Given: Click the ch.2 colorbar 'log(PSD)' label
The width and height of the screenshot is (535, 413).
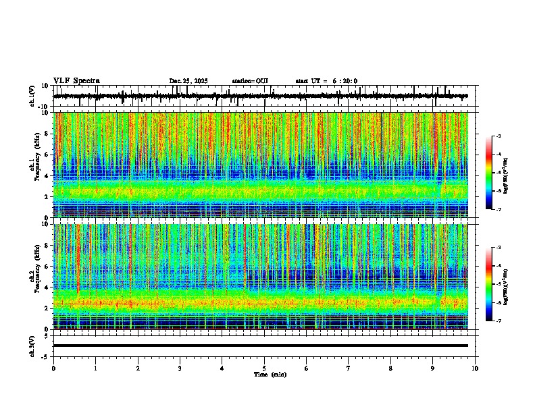Looking at the screenshot, I should pyautogui.click(x=506, y=287).
